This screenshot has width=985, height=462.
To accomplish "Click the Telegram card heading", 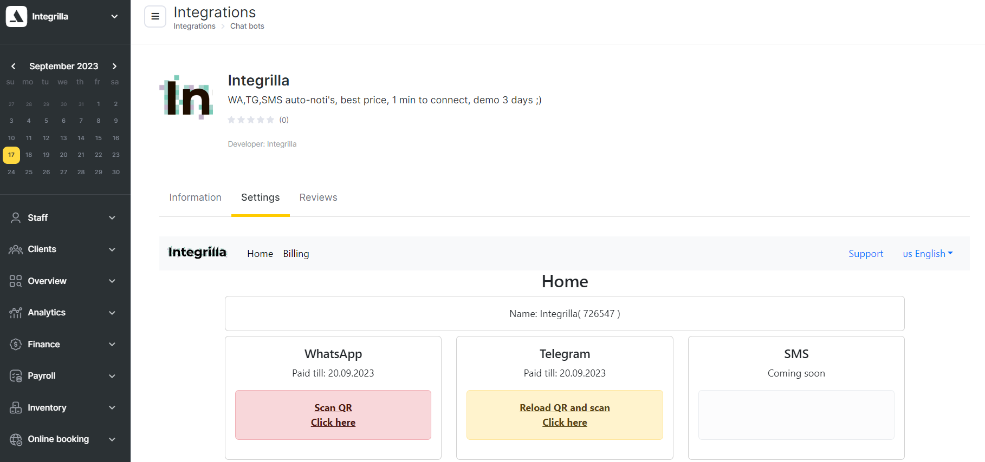I will pos(565,354).
